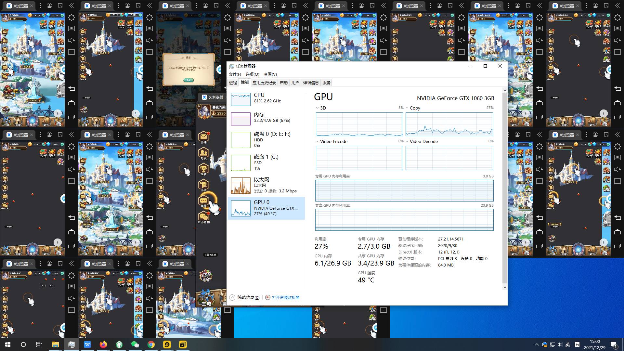The height and width of the screenshot is (351, 624).
Task: Open the notification center icon
Action: click(x=614, y=344)
